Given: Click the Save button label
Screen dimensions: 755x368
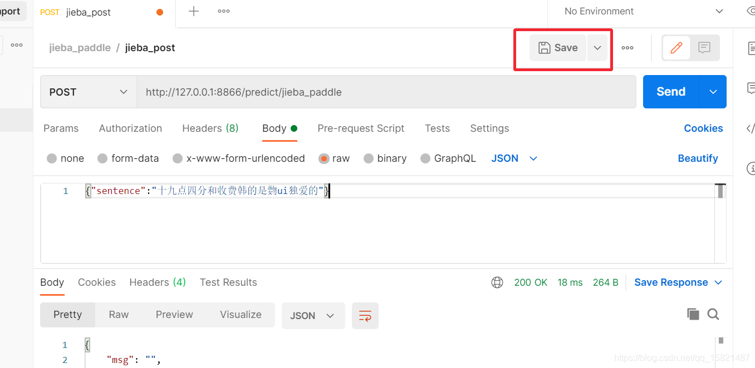Looking at the screenshot, I should pos(566,48).
